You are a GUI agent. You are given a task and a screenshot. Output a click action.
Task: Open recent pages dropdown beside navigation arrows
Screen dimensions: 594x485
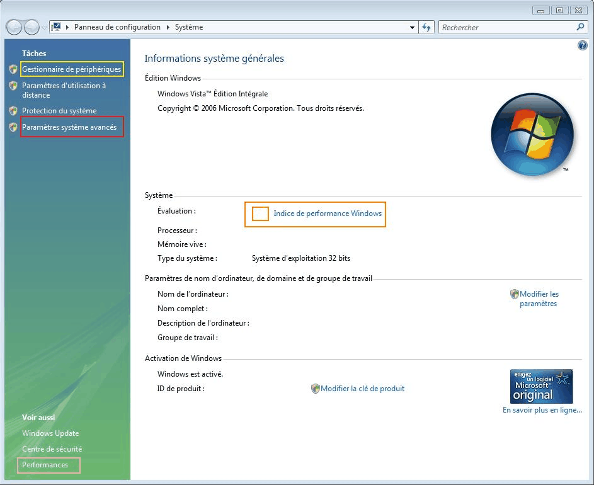tap(44, 27)
